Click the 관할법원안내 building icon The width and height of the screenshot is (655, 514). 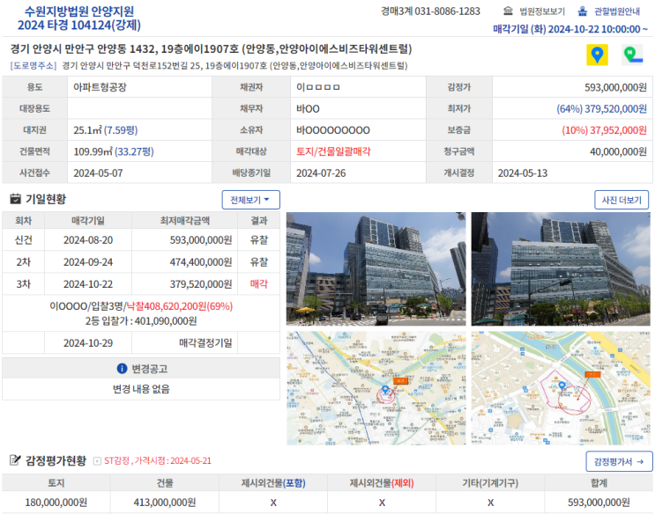click(583, 11)
